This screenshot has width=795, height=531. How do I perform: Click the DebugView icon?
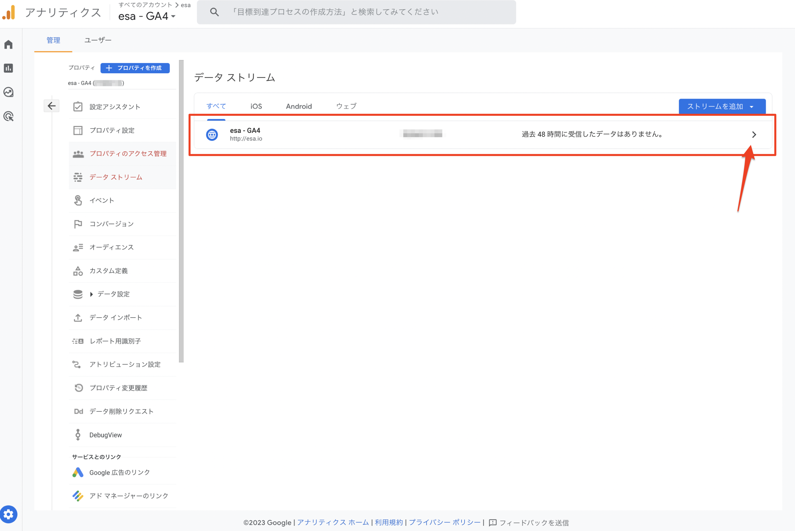pyautogui.click(x=78, y=435)
